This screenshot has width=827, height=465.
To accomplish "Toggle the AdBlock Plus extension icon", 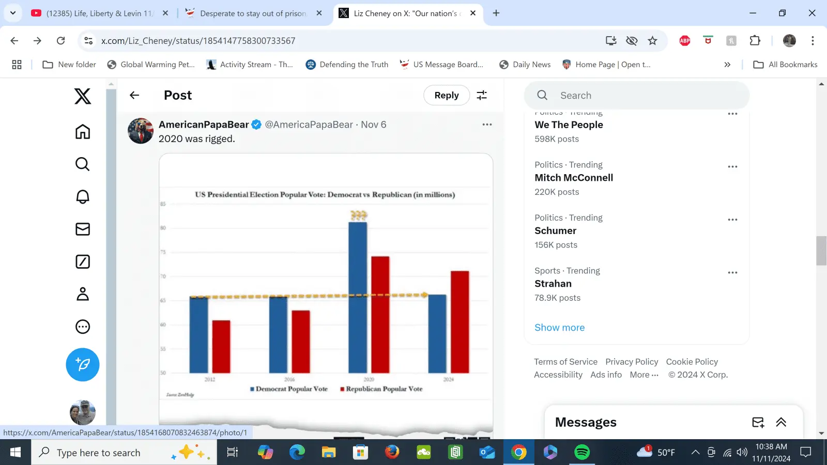I will pyautogui.click(x=685, y=41).
